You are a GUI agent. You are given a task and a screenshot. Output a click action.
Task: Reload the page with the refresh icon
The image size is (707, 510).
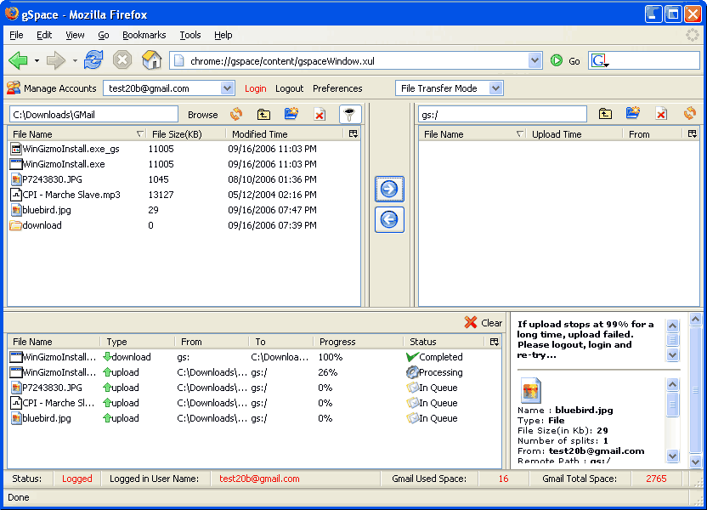pos(93,60)
